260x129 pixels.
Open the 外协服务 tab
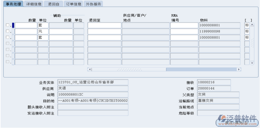(x=93, y=4)
